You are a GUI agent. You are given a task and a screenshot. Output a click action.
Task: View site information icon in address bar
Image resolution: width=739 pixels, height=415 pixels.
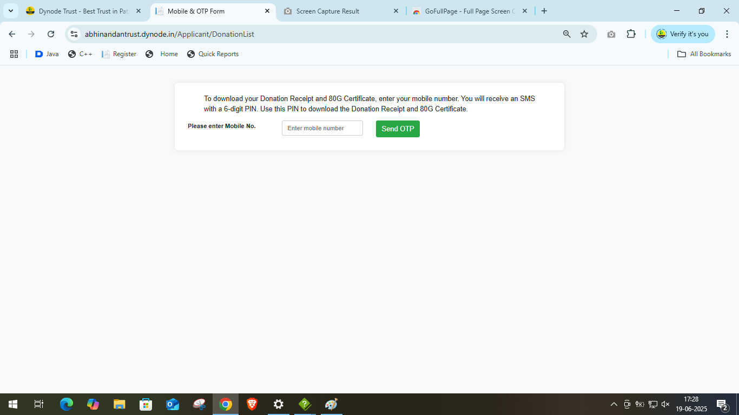(x=75, y=34)
